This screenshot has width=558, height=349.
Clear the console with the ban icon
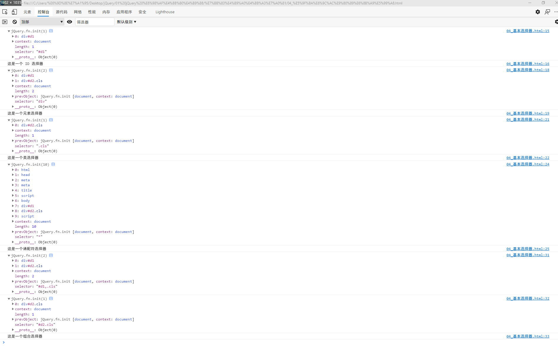click(x=14, y=22)
